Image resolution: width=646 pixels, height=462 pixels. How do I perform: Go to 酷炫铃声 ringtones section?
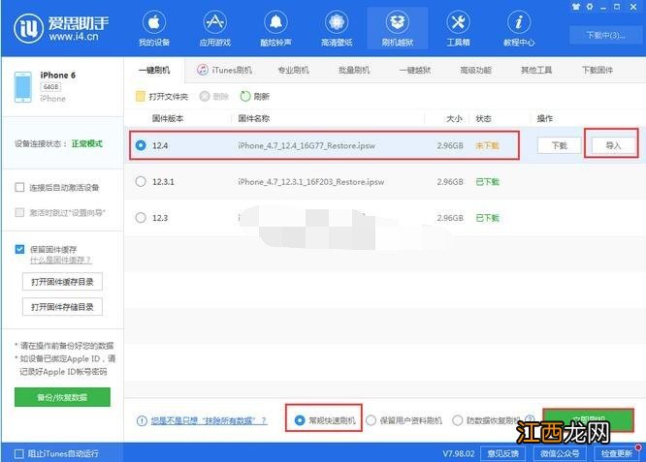tap(275, 29)
